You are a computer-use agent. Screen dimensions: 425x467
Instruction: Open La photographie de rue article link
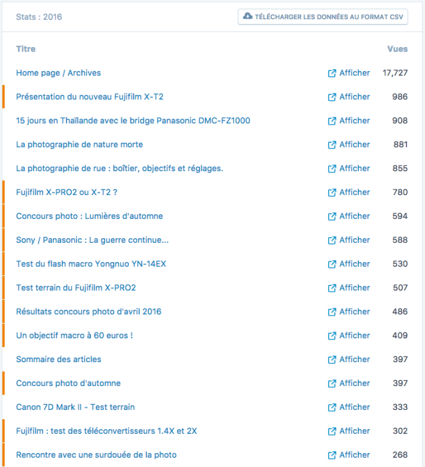click(120, 168)
